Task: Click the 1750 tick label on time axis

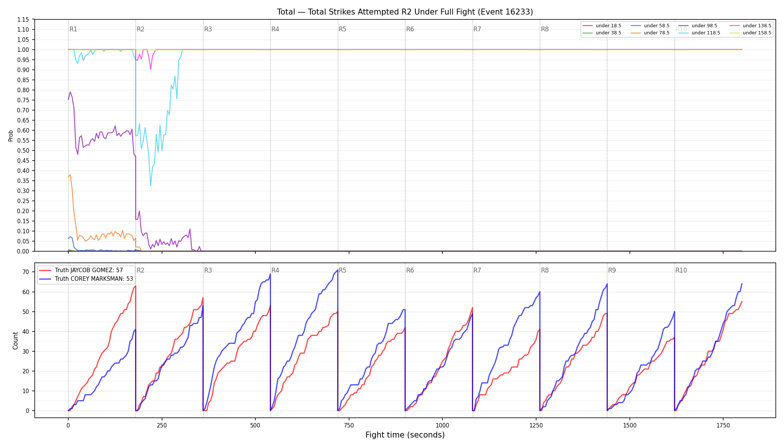Action: click(723, 425)
